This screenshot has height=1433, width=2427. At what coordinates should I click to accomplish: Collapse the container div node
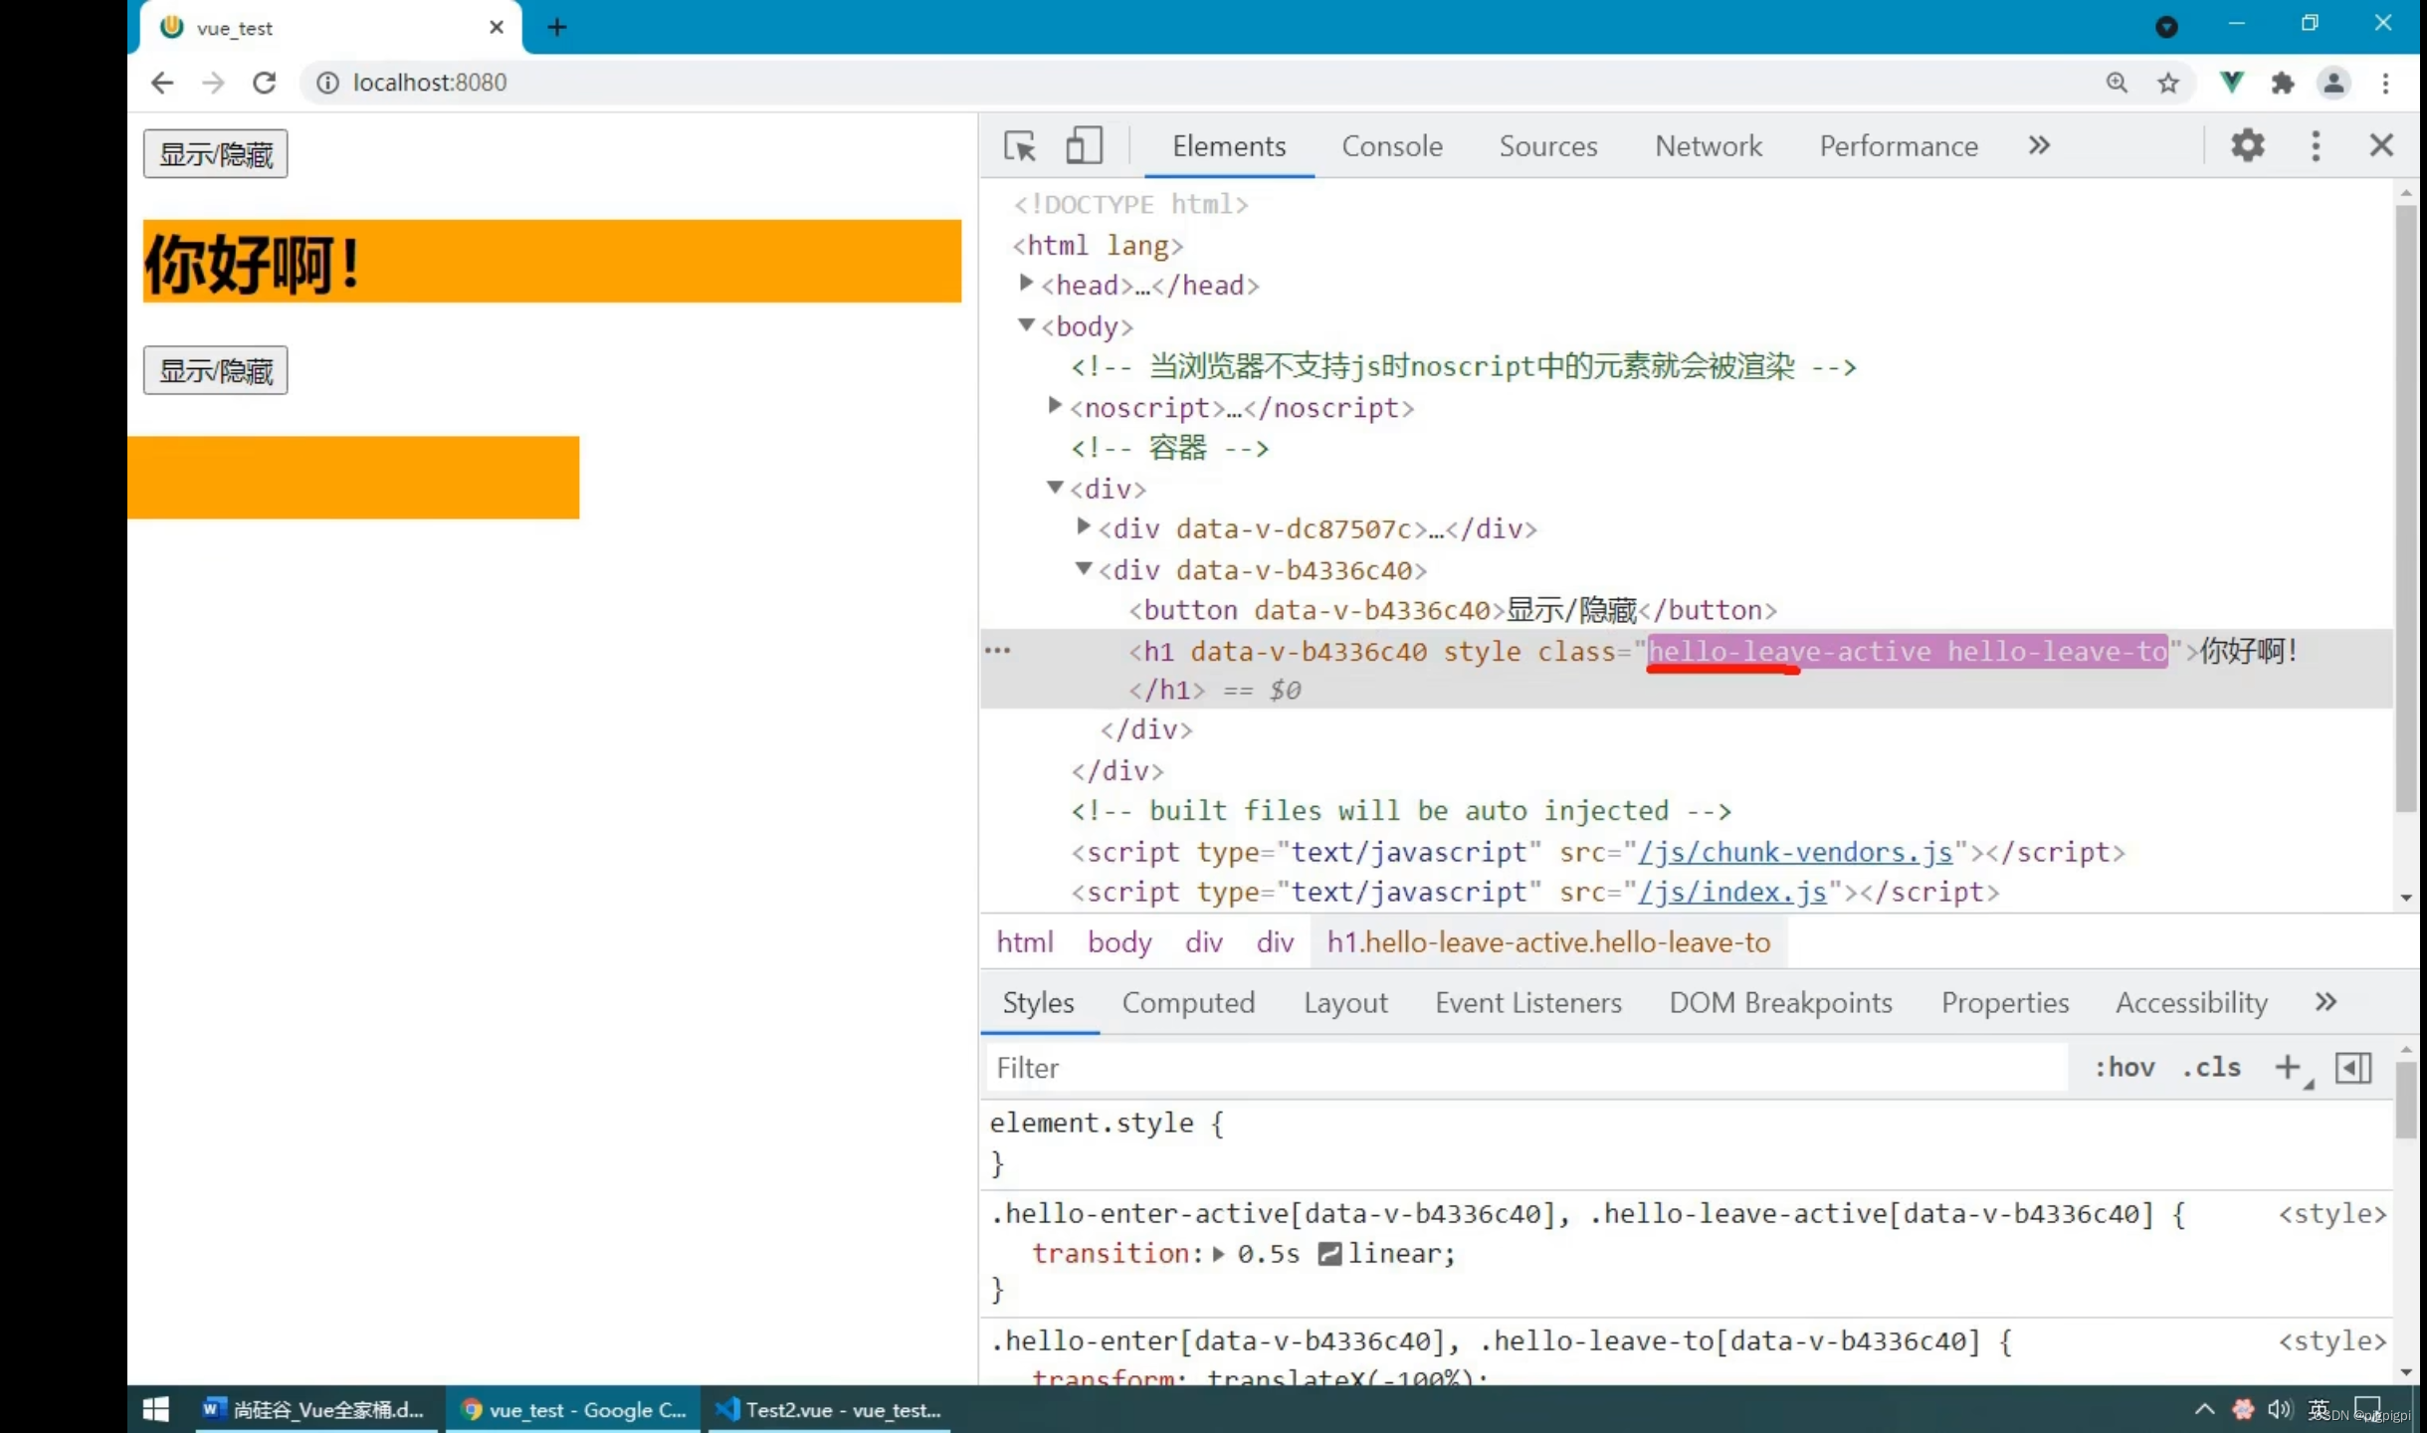click(x=1055, y=488)
